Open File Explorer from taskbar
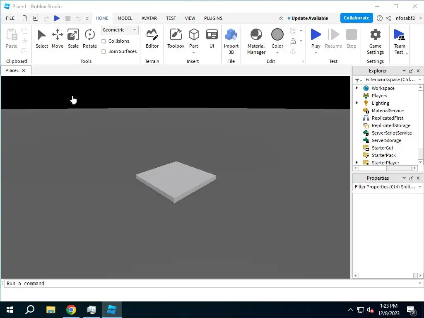 coord(51,310)
